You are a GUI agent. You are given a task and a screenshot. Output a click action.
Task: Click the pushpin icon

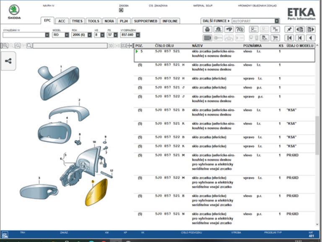pos(289,29)
